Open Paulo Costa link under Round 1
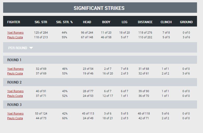This screenshot has width=203, height=133. click(15, 73)
